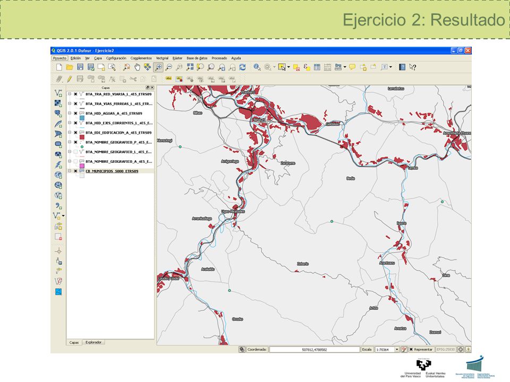510x382 pixels.
Task: Click the Add Raster Layer icon
Action: click(58, 103)
